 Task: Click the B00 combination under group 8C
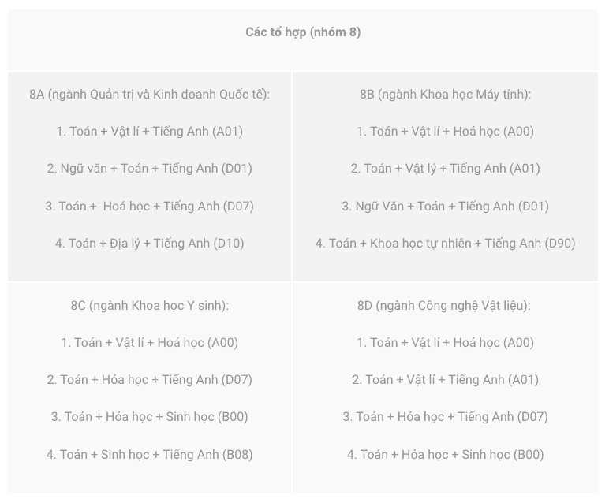150,417
